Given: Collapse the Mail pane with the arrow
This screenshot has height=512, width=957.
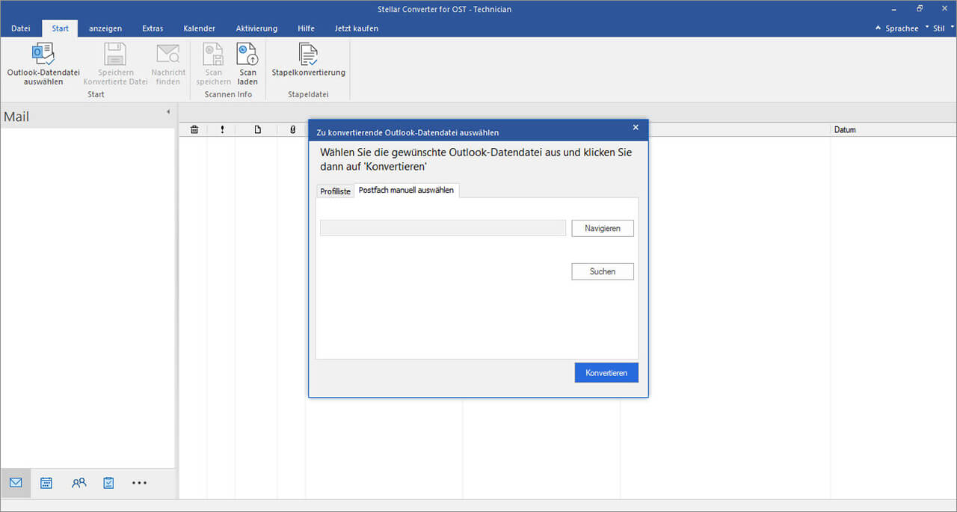Looking at the screenshot, I should click(x=167, y=112).
